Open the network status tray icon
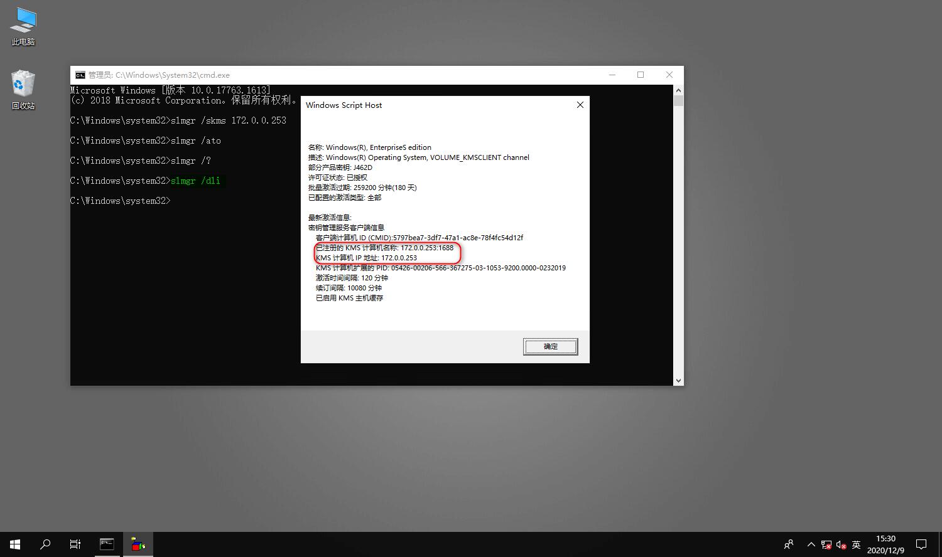This screenshot has width=942, height=557. click(826, 544)
